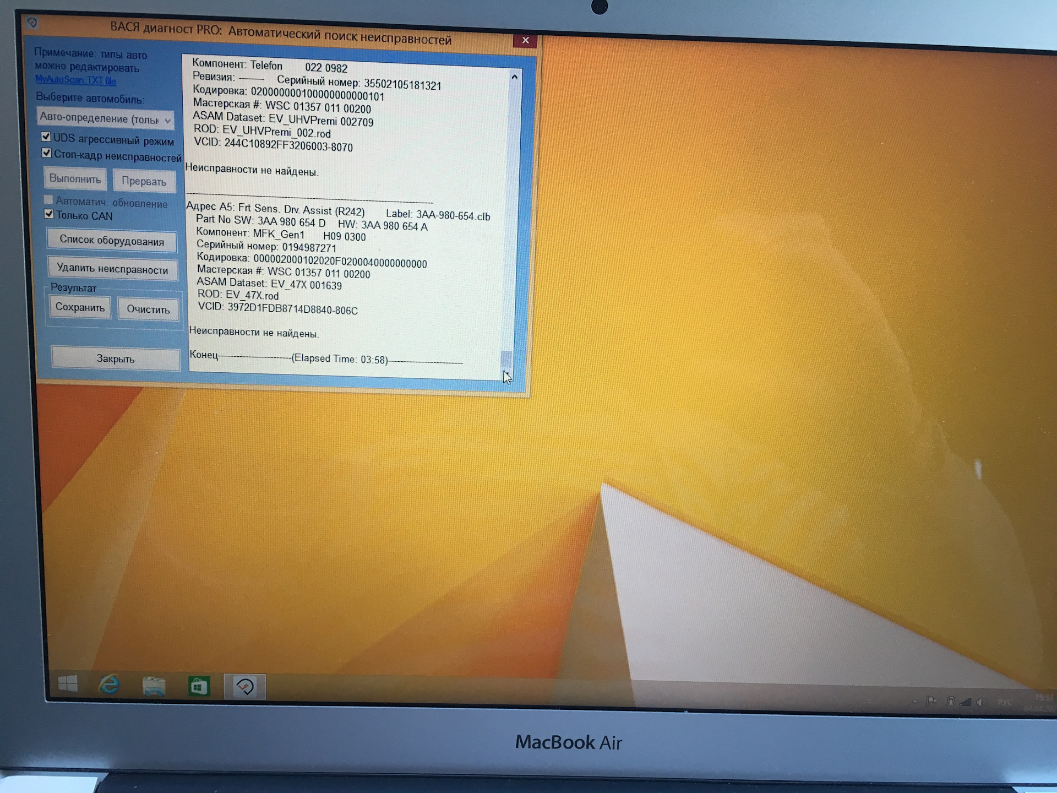Click VCID 244C10892FF3206003-8070 line
Screen dimensions: 1057x793
tap(274, 144)
